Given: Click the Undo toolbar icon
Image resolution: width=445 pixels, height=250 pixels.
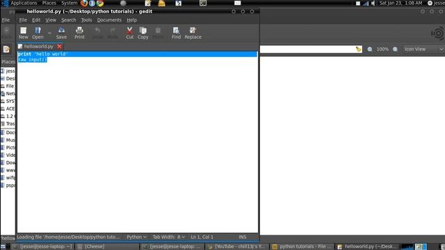Looking at the screenshot, I should [x=97, y=33].
